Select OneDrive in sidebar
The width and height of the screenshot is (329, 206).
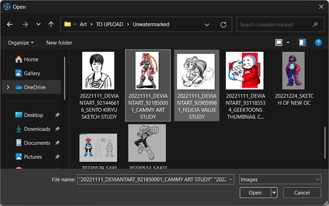click(31, 87)
